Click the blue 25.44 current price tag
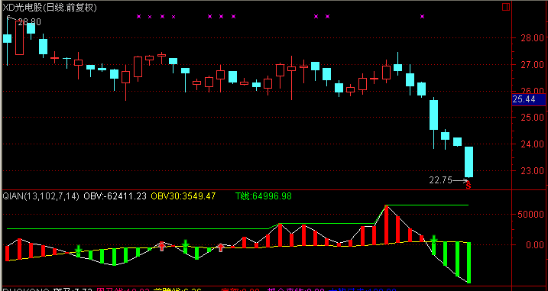The width and height of the screenshot is (548, 291). (528, 99)
